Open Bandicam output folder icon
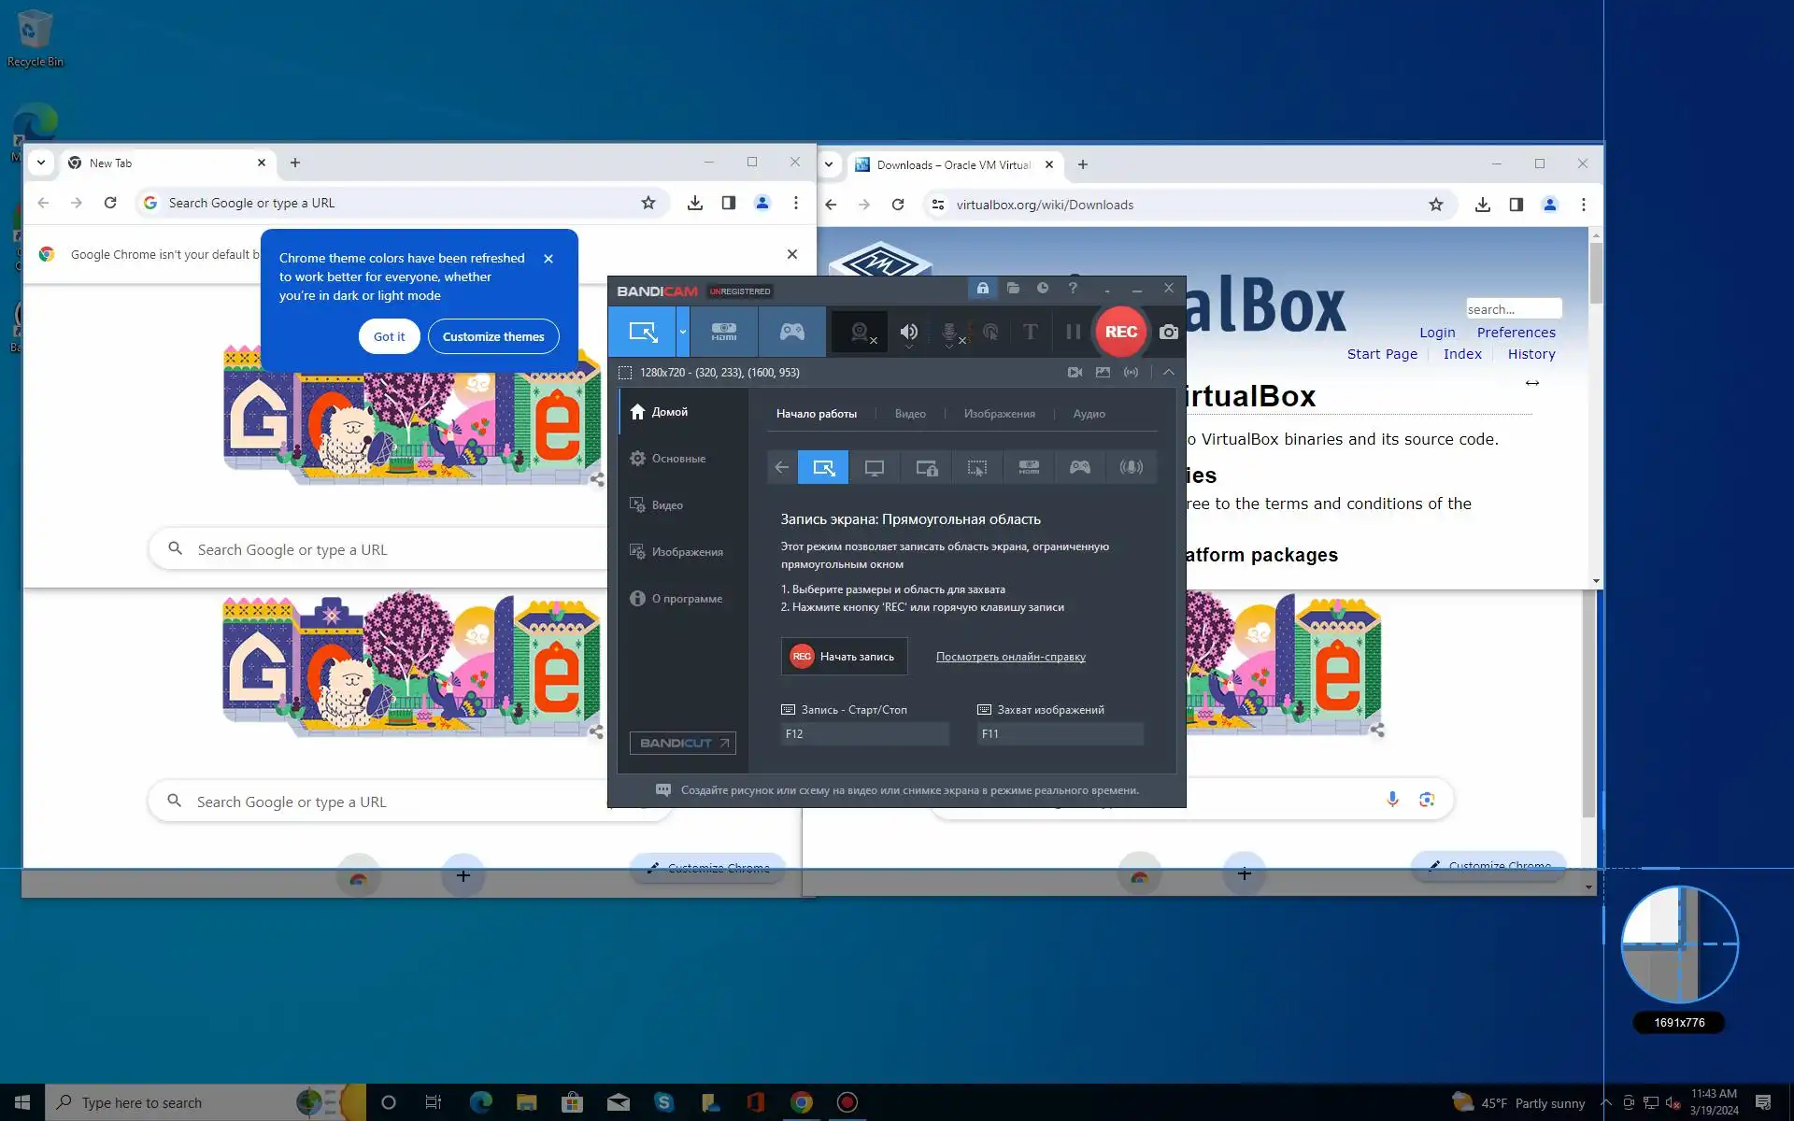 (1013, 289)
